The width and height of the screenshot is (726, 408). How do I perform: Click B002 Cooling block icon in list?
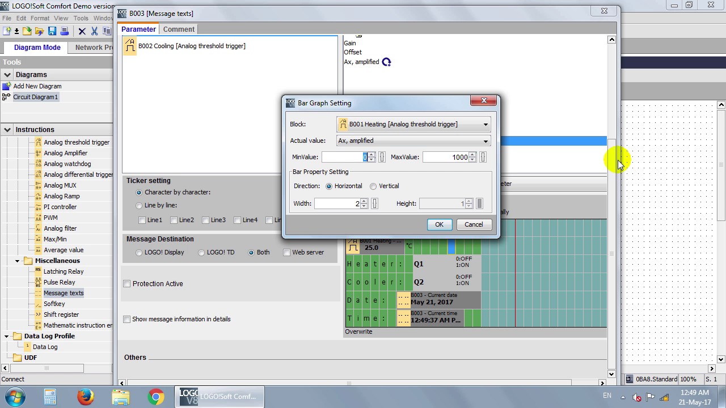130,46
